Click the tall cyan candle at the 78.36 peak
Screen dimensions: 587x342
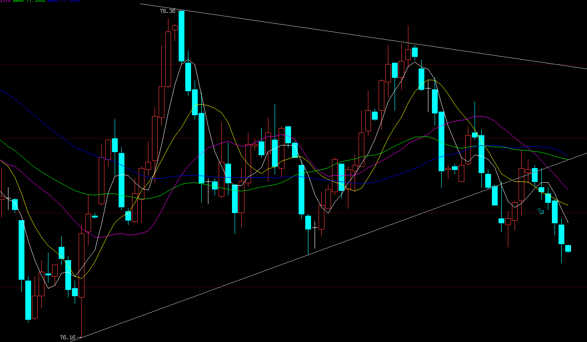pyautogui.click(x=181, y=36)
